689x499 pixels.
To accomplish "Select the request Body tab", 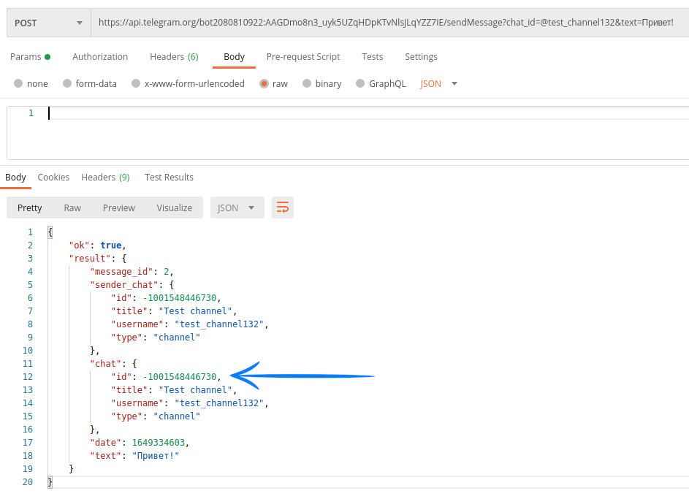I will coord(234,57).
